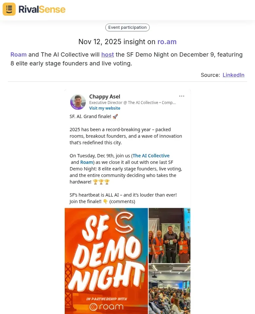Click the roam logo inside the poster

[106, 306]
